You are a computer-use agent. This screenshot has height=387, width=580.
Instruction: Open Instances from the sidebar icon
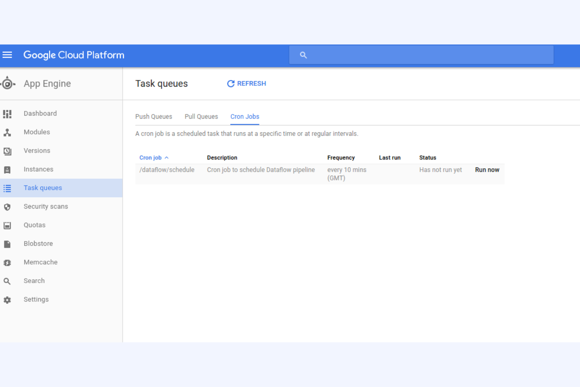pos(7,169)
